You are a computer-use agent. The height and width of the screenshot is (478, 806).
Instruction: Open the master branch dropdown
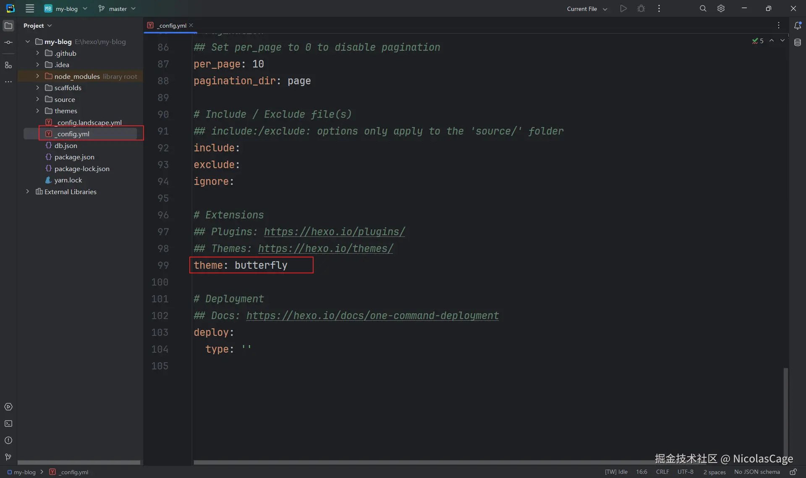click(x=117, y=8)
